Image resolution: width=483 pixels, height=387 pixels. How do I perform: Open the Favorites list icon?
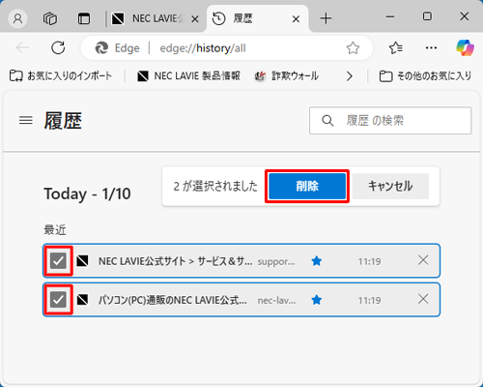coord(396,48)
